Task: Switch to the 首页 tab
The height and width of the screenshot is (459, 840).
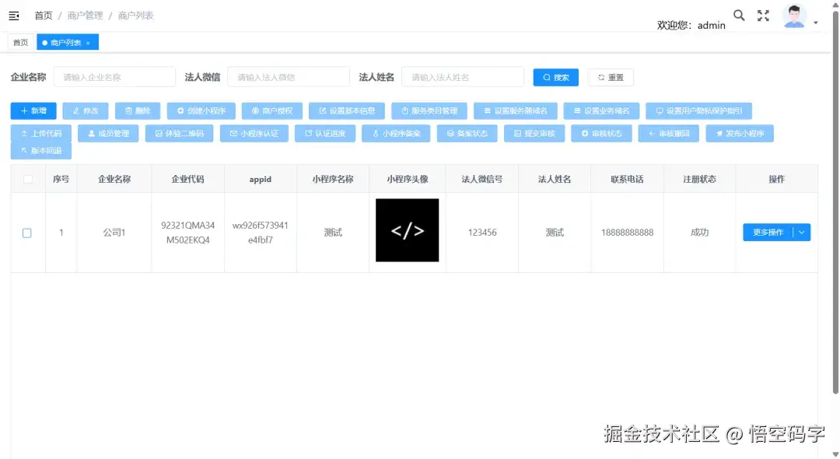Action: tap(20, 42)
